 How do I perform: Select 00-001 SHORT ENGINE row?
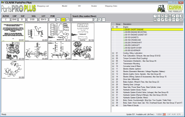(x=147, y=30)
